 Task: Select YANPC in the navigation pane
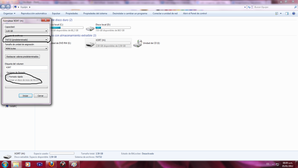coord(13,106)
